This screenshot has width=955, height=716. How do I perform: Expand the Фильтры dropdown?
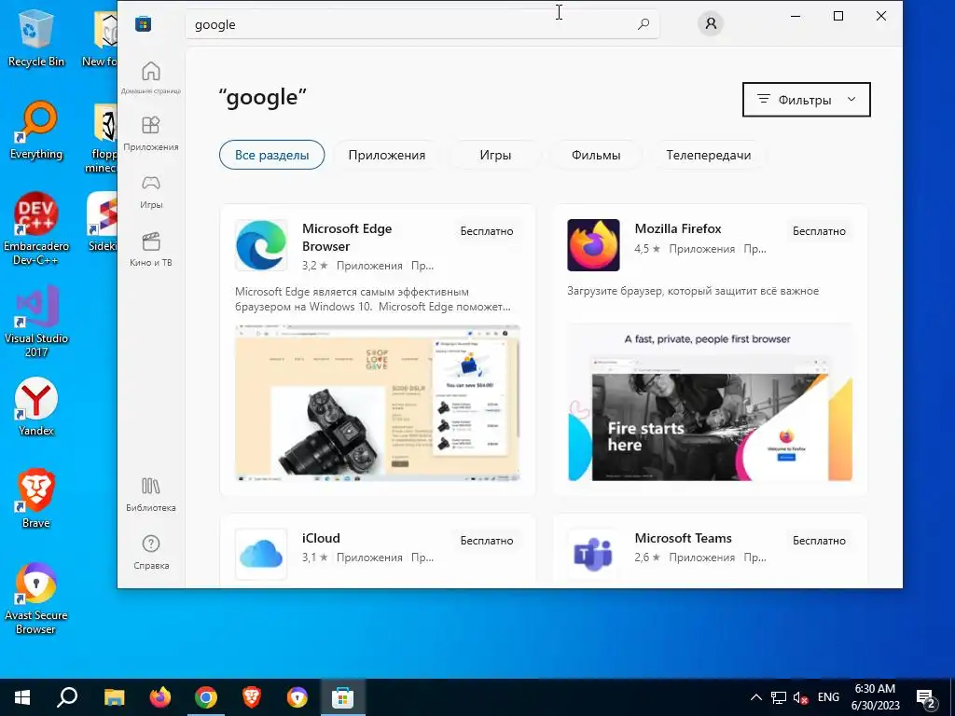coord(807,99)
